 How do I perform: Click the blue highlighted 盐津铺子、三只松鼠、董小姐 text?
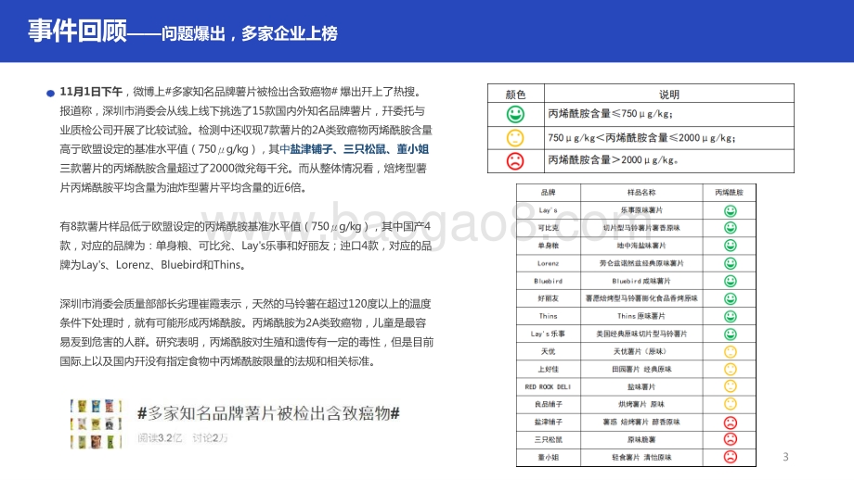[359, 149]
